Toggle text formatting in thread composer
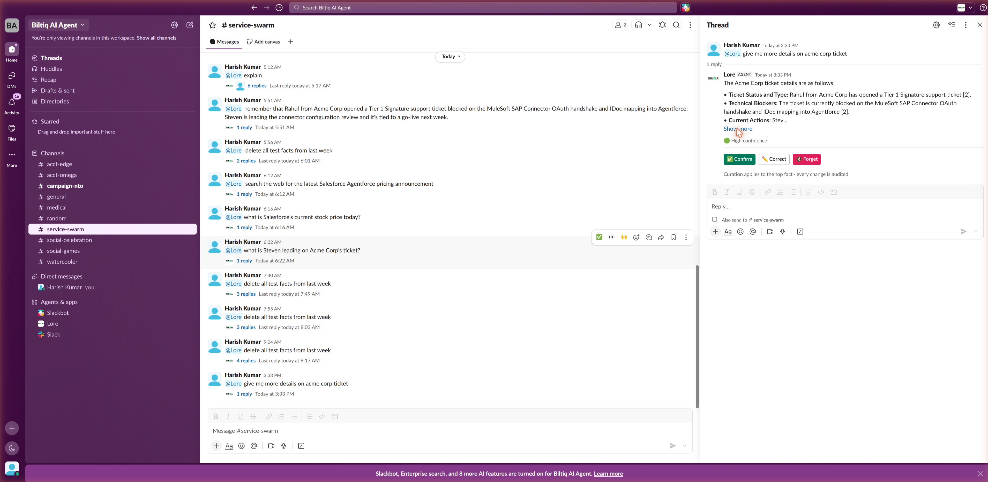Image resolution: width=988 pixels, height=482 pixels. (728, 232)
